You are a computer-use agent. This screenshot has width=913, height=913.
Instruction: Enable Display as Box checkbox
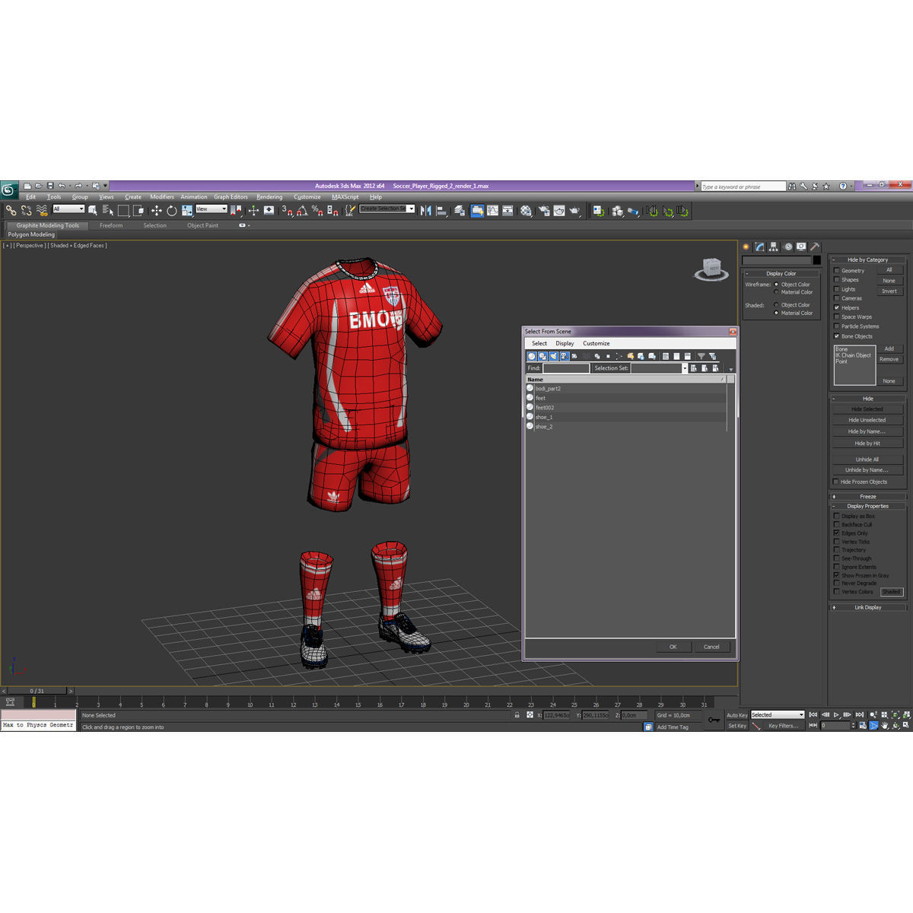tap(836, 516)
